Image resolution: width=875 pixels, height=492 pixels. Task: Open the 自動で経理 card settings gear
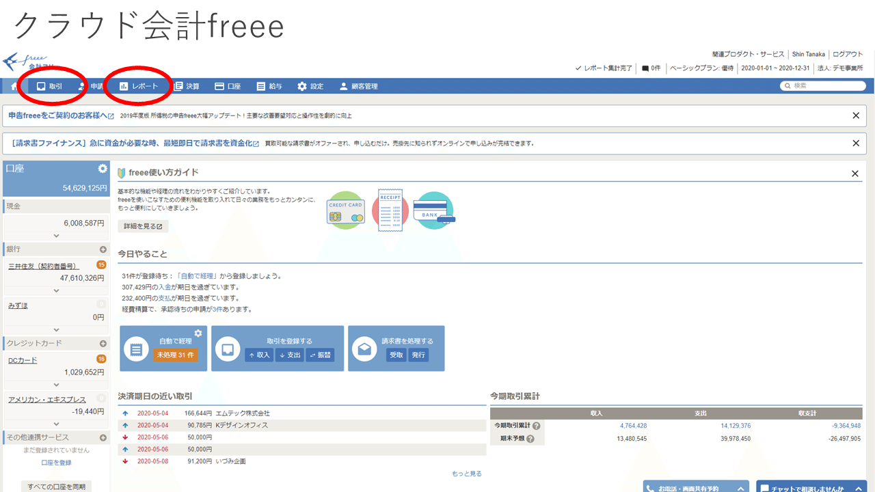(x=198, y=333)
